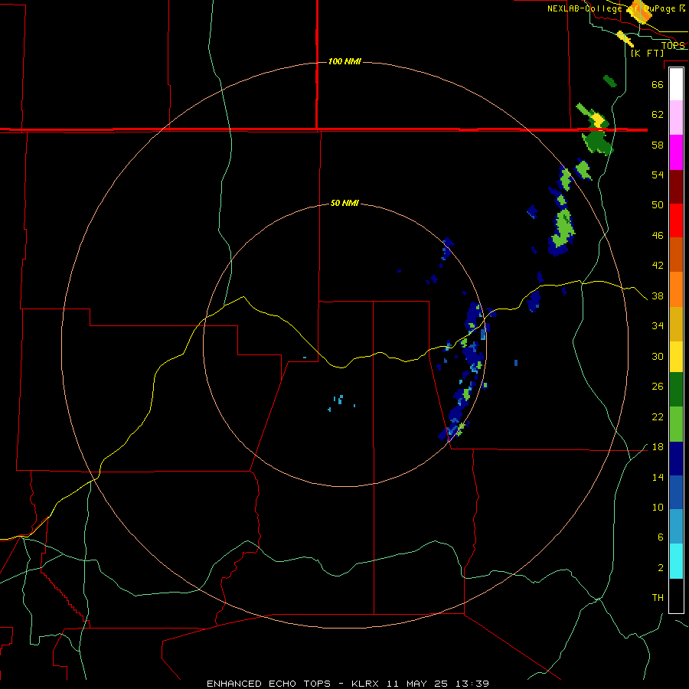
Task: Click the 'TOPS' legend title
Action: coord(673,45)
